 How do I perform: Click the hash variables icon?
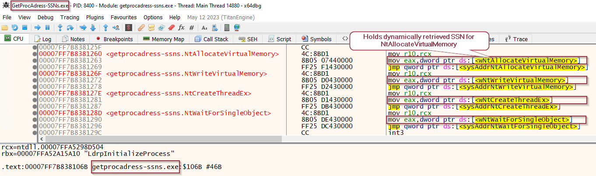[x=192, y=27]
